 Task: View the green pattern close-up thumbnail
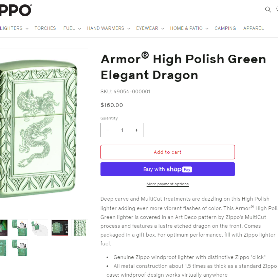(x=80, y=228)
